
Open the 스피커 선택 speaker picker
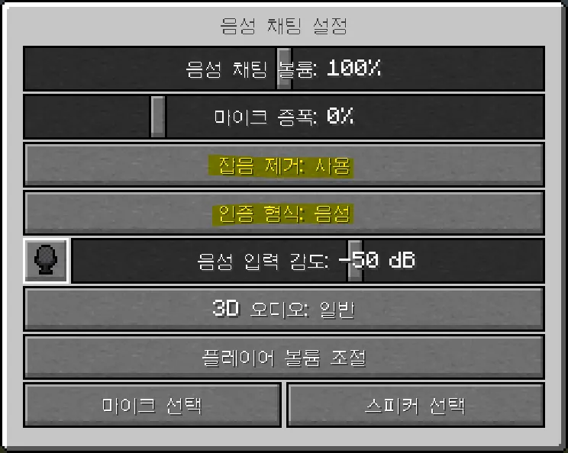(416, 405)
